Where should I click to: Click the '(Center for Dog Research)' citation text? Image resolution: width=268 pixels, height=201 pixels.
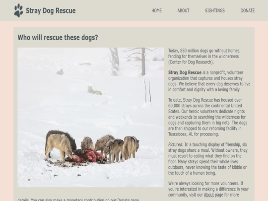tap(191, 62)
